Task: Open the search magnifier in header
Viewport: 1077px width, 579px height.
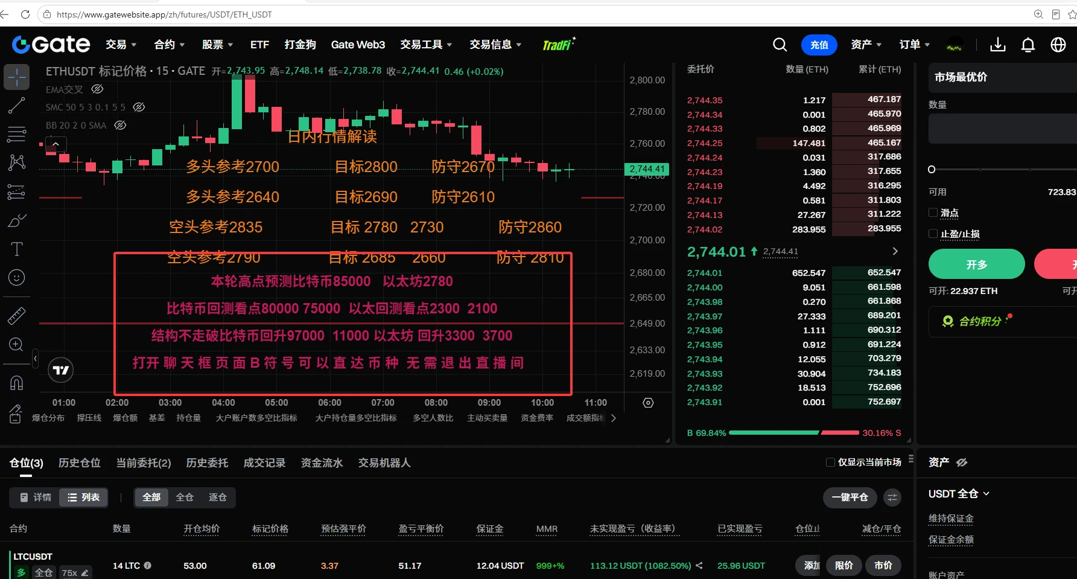Action: (x=780, y=45)
